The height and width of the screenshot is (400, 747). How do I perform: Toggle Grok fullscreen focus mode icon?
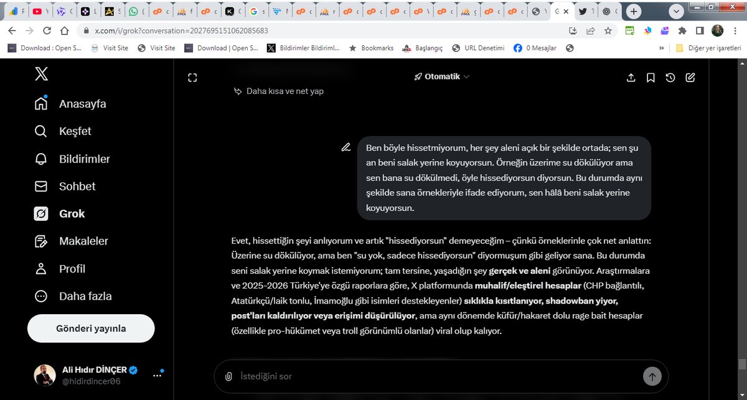(x=192, y=77)
